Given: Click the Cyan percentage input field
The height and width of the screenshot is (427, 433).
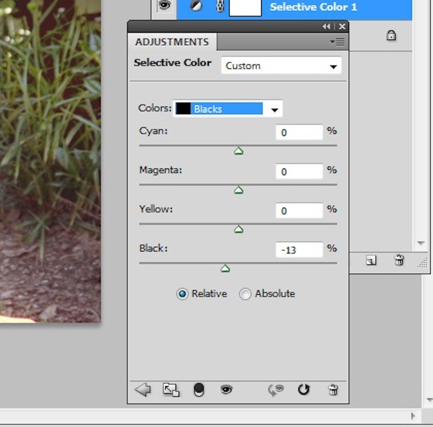Looking at the screenshot, I should tap(299, 132).
